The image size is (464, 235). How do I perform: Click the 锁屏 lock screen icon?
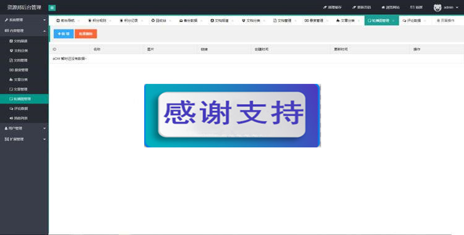coord(412,7)
